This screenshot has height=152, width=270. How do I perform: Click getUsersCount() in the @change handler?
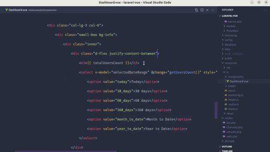pyautogui.click(x=184, y=72)
